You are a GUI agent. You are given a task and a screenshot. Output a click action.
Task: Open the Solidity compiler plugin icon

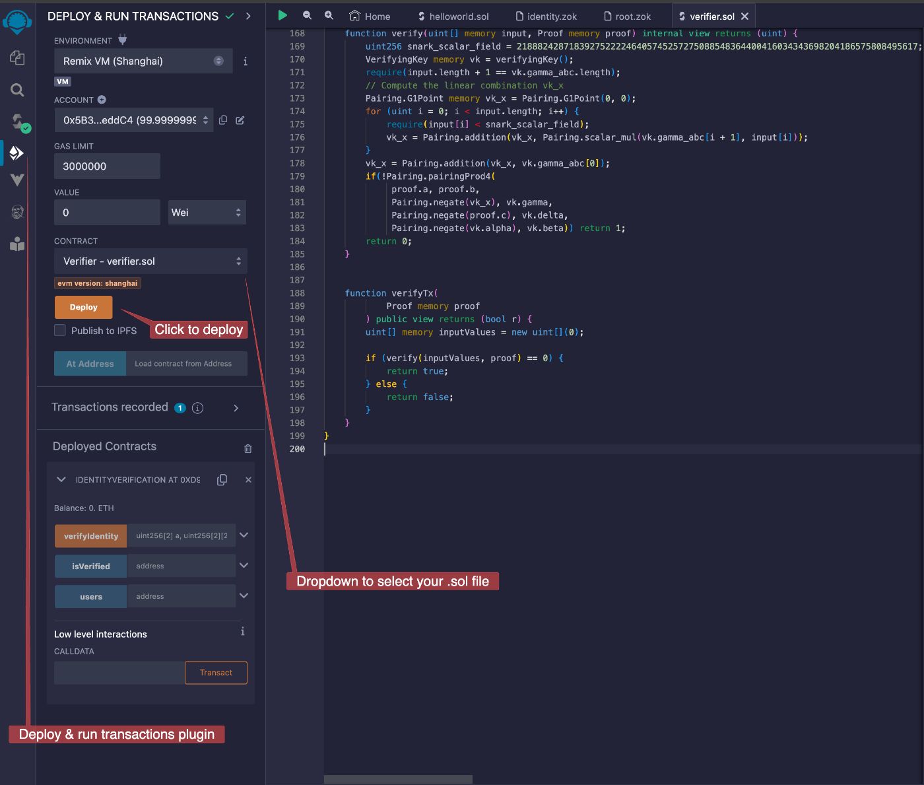point(18,121)
